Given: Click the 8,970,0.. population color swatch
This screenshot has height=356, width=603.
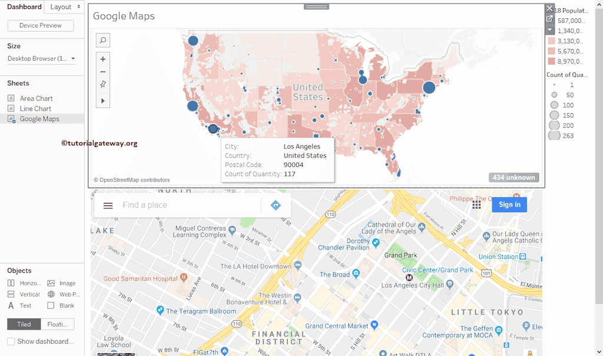Looking at the screenshot, I should pyautogui.click(x=551, y=61).
